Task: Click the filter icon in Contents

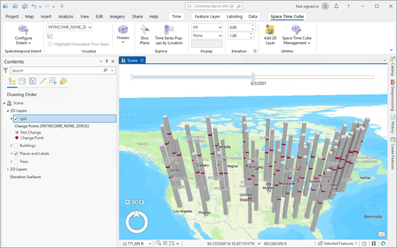Action: pos(5,70)
